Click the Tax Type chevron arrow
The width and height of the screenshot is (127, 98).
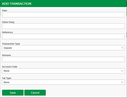[x=122, y=82]
